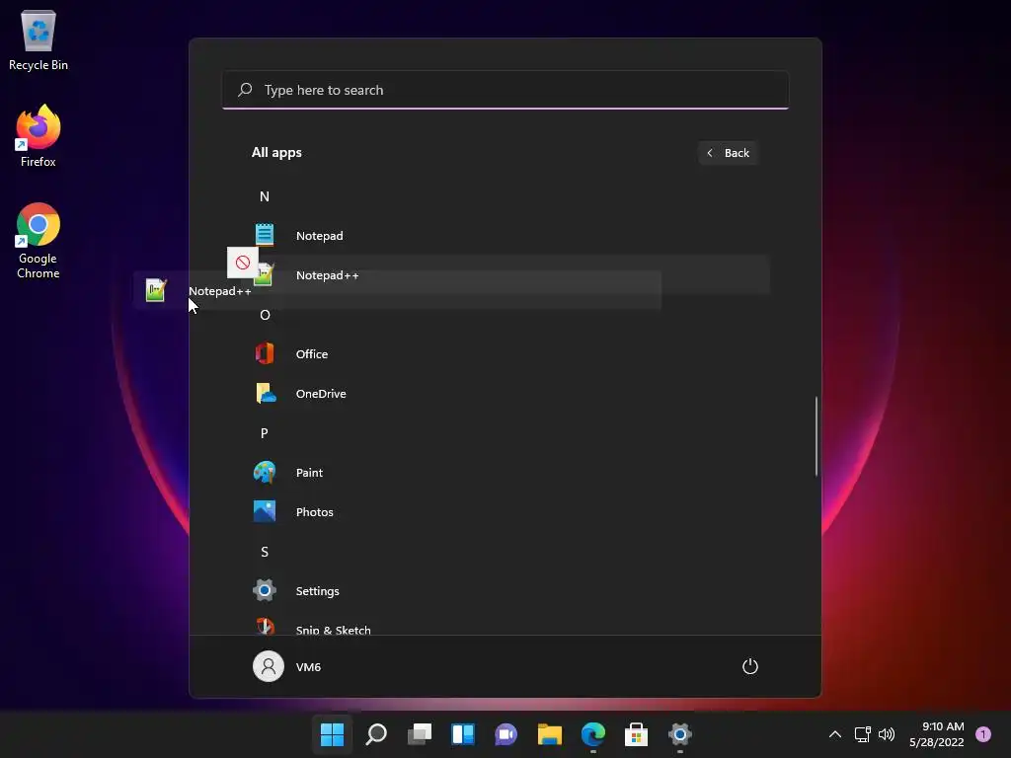Select the Office text label
Screen dimensions: 1011x758
tap(311, 354)
